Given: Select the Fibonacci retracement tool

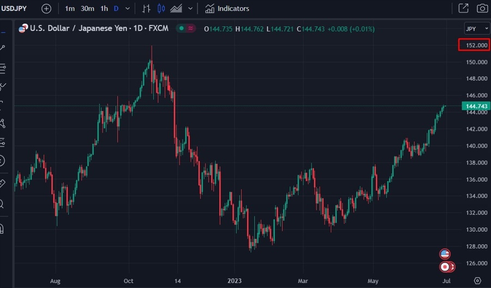Looking at the screenshot, I should [x=3, y=68].
